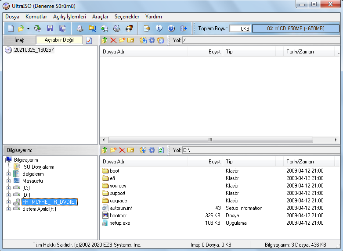Click the New image toolbar icon

point(11,28)
